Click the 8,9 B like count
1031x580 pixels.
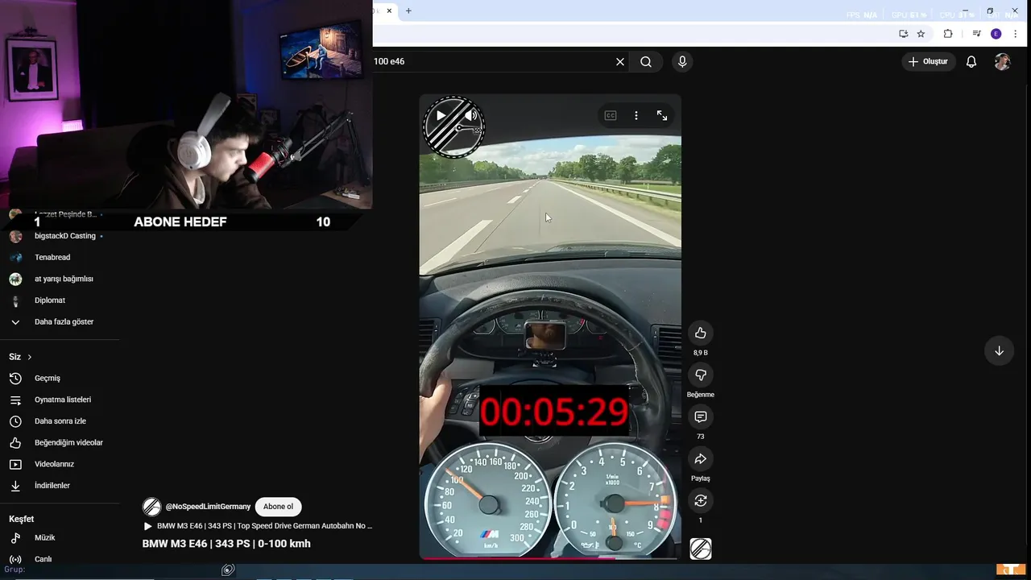[701, 353]
